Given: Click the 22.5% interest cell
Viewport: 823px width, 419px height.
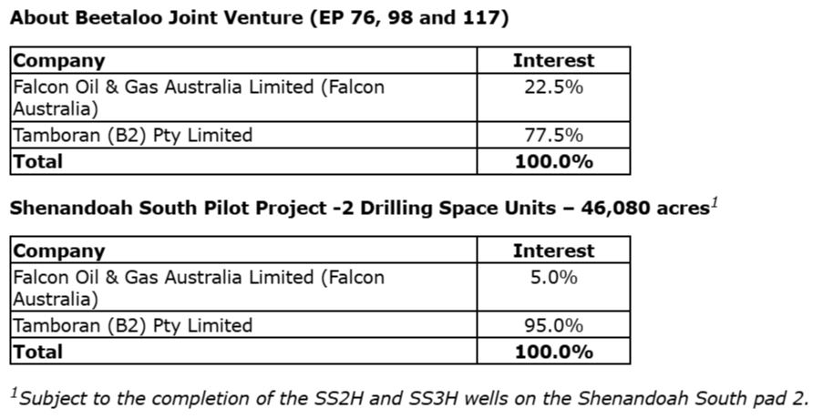Looking at the screenshot, I should 553,87.
